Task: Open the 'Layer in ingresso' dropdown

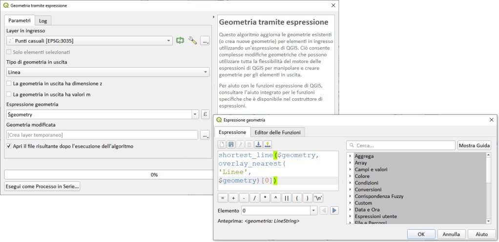Action: 89,41
